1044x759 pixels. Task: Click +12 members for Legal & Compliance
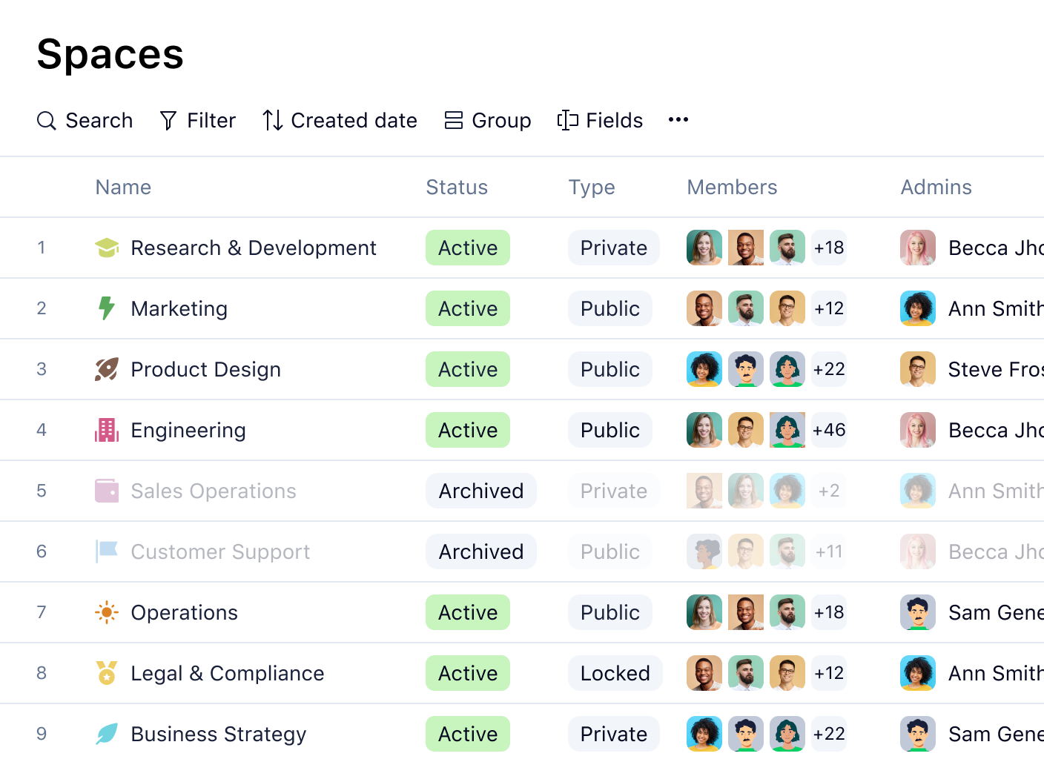pyautogui.click(x=829, y=673)
